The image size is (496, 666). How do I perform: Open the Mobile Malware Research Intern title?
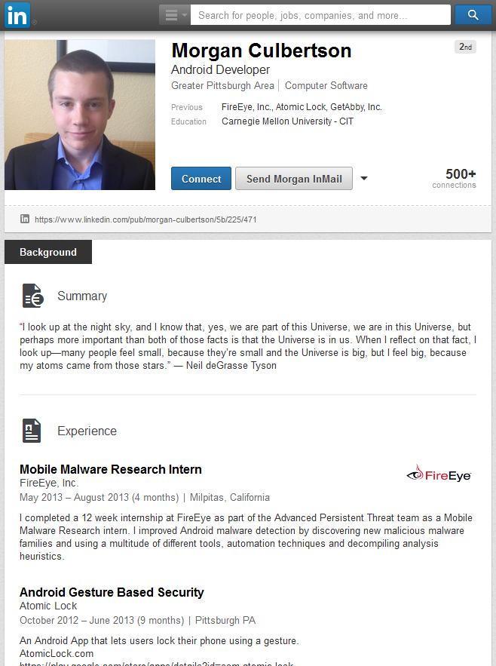tap(111, 469)
